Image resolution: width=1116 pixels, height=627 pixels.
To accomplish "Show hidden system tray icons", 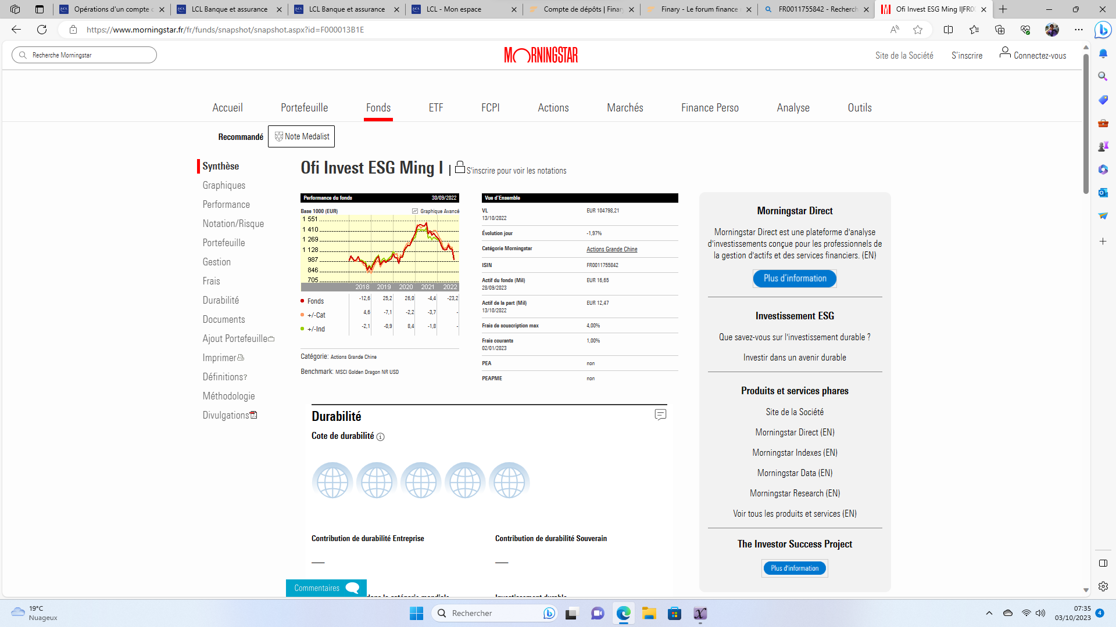I will [x=989, y=613].
